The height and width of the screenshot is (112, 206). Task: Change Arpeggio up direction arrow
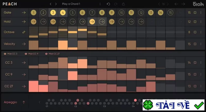click(24, 102)
